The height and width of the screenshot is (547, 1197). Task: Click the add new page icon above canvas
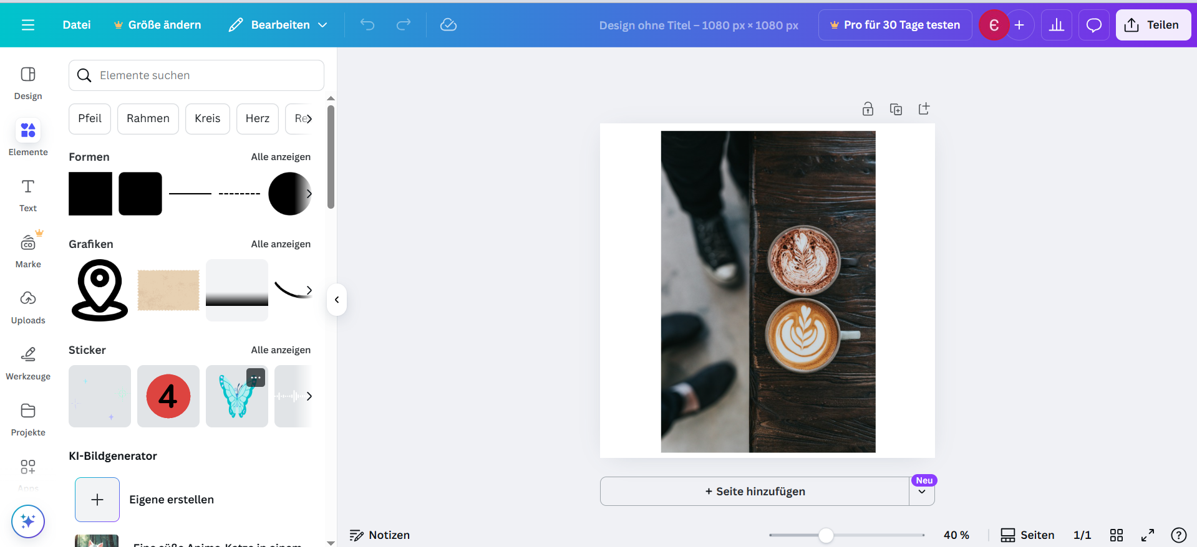pos(924,109)
